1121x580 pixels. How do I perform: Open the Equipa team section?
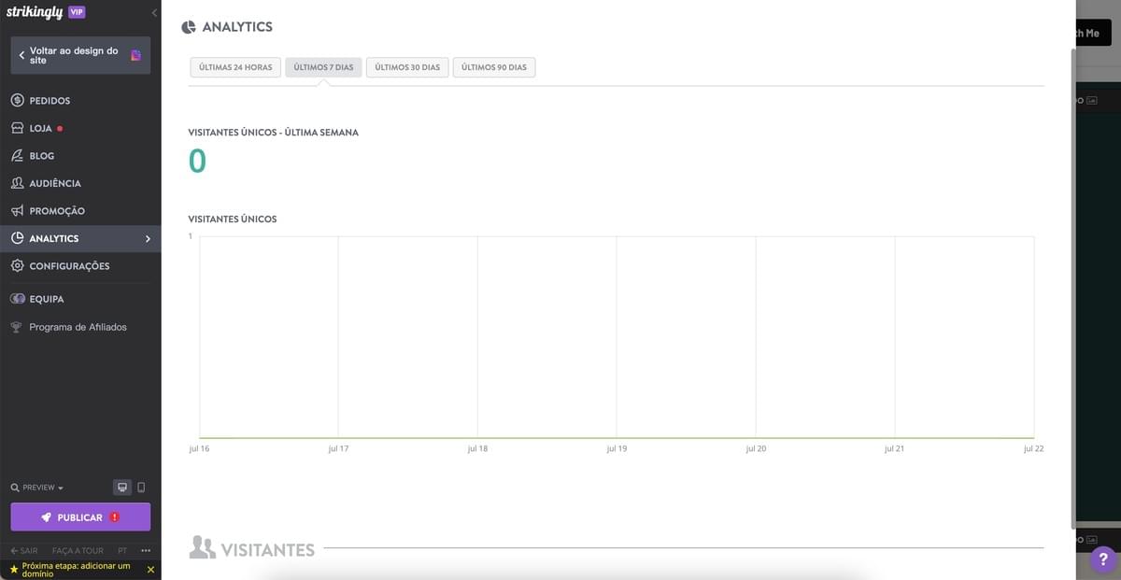tap(80, 299)
